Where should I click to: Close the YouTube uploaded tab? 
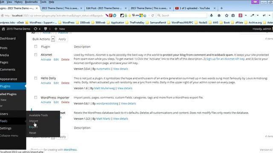coord(215,8)
